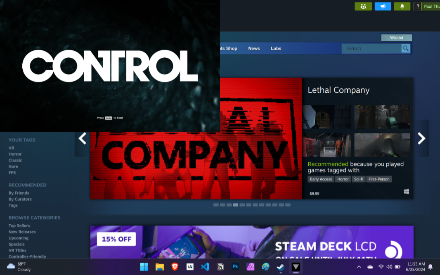The height and width of the screenshot is (275, 440).
Task: View bottom-right Lethal Company screenshot
Action: coord(382,145)
